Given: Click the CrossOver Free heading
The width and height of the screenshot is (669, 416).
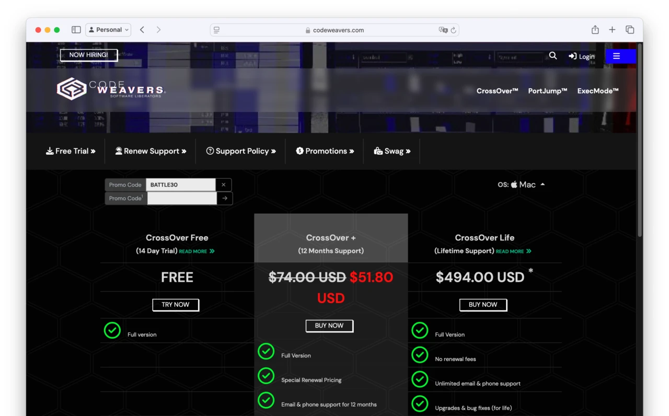Looking at the screenshot, I should click(x=177, y=238).
